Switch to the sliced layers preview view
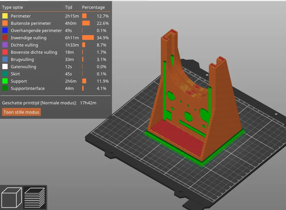Viewport: 286px width, 210px height. pos(35,198)
